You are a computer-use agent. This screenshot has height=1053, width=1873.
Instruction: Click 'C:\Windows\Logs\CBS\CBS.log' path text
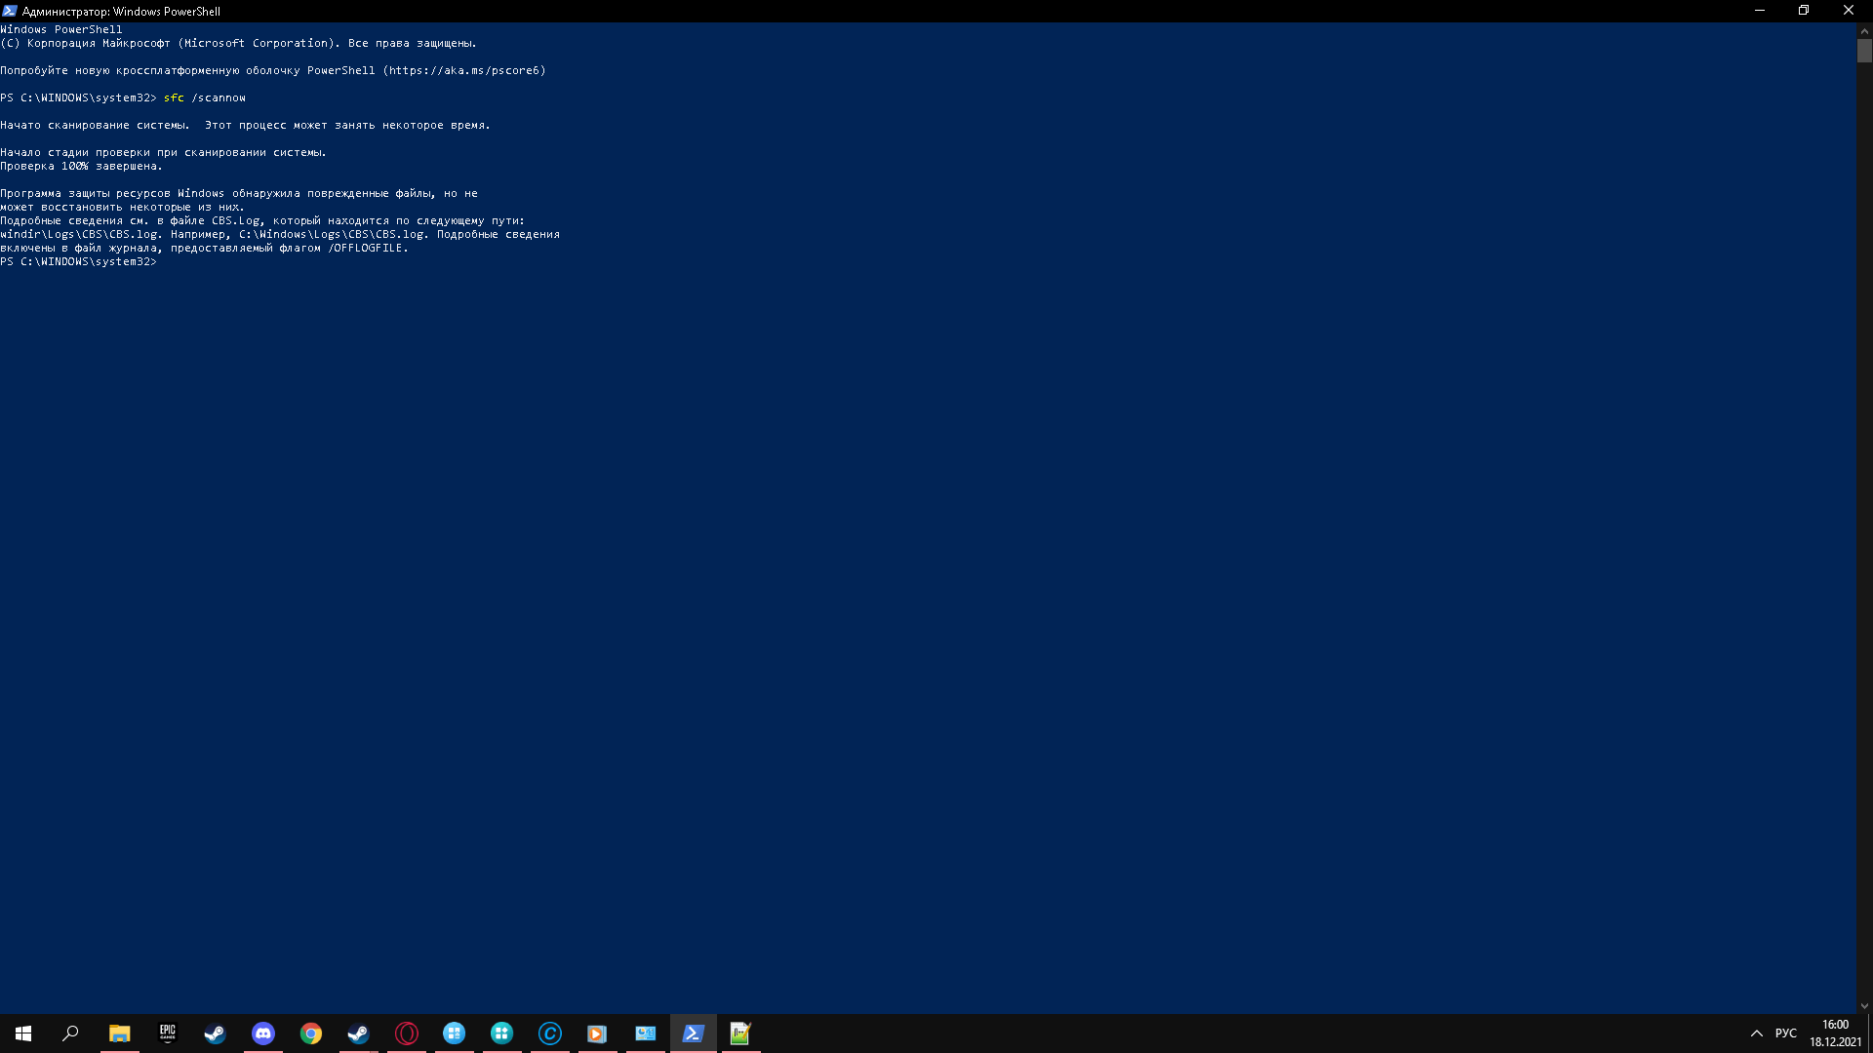pyautogui.click(x=332, y=234)
